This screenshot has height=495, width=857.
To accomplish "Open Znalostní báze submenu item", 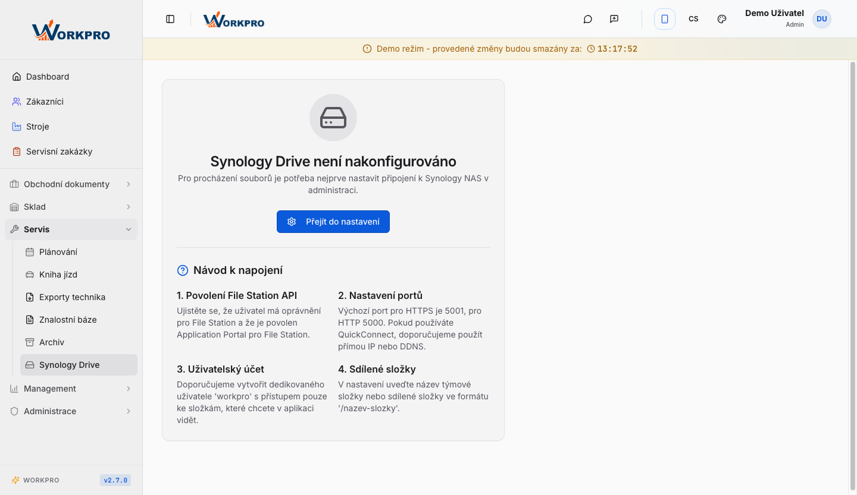I will (79, 320).
